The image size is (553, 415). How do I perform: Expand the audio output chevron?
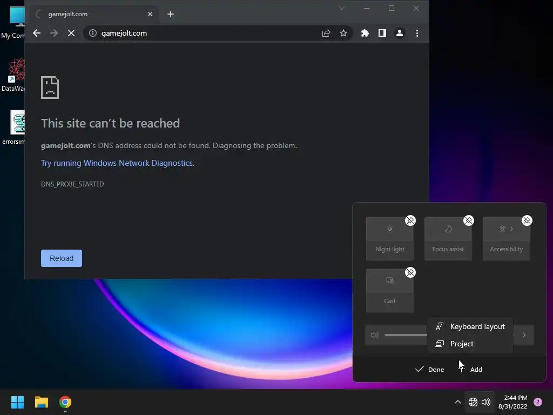pos(524,335)
